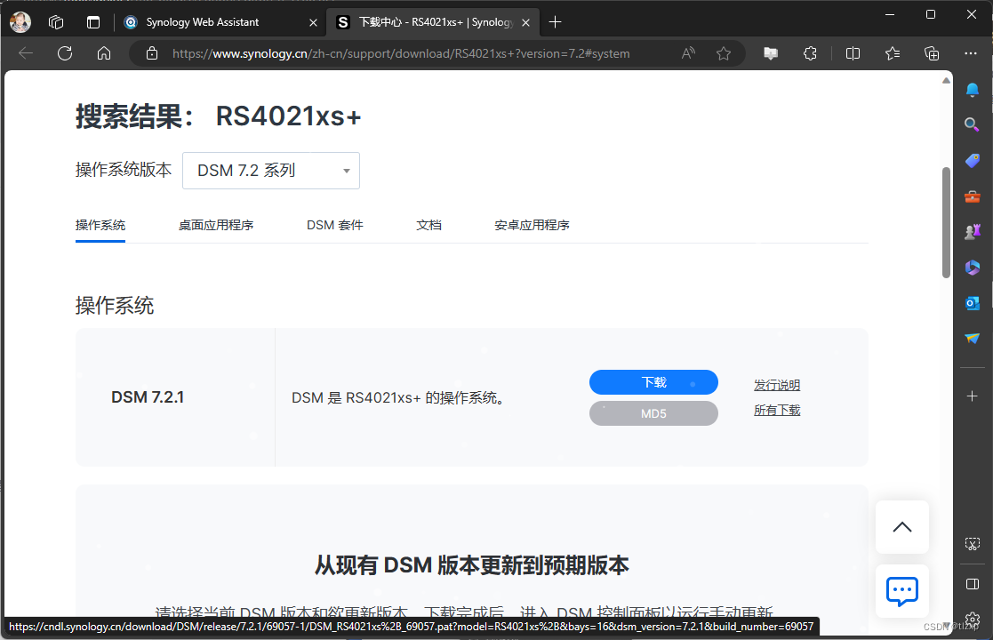View site information lock icon
993x640 pixels.
(152, 54)
